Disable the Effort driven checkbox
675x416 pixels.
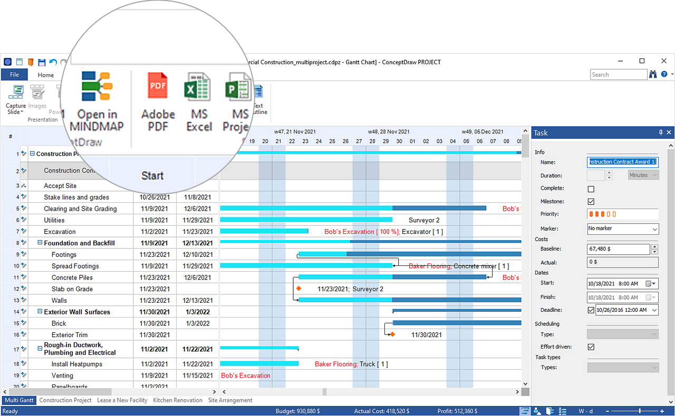(591, 347)
